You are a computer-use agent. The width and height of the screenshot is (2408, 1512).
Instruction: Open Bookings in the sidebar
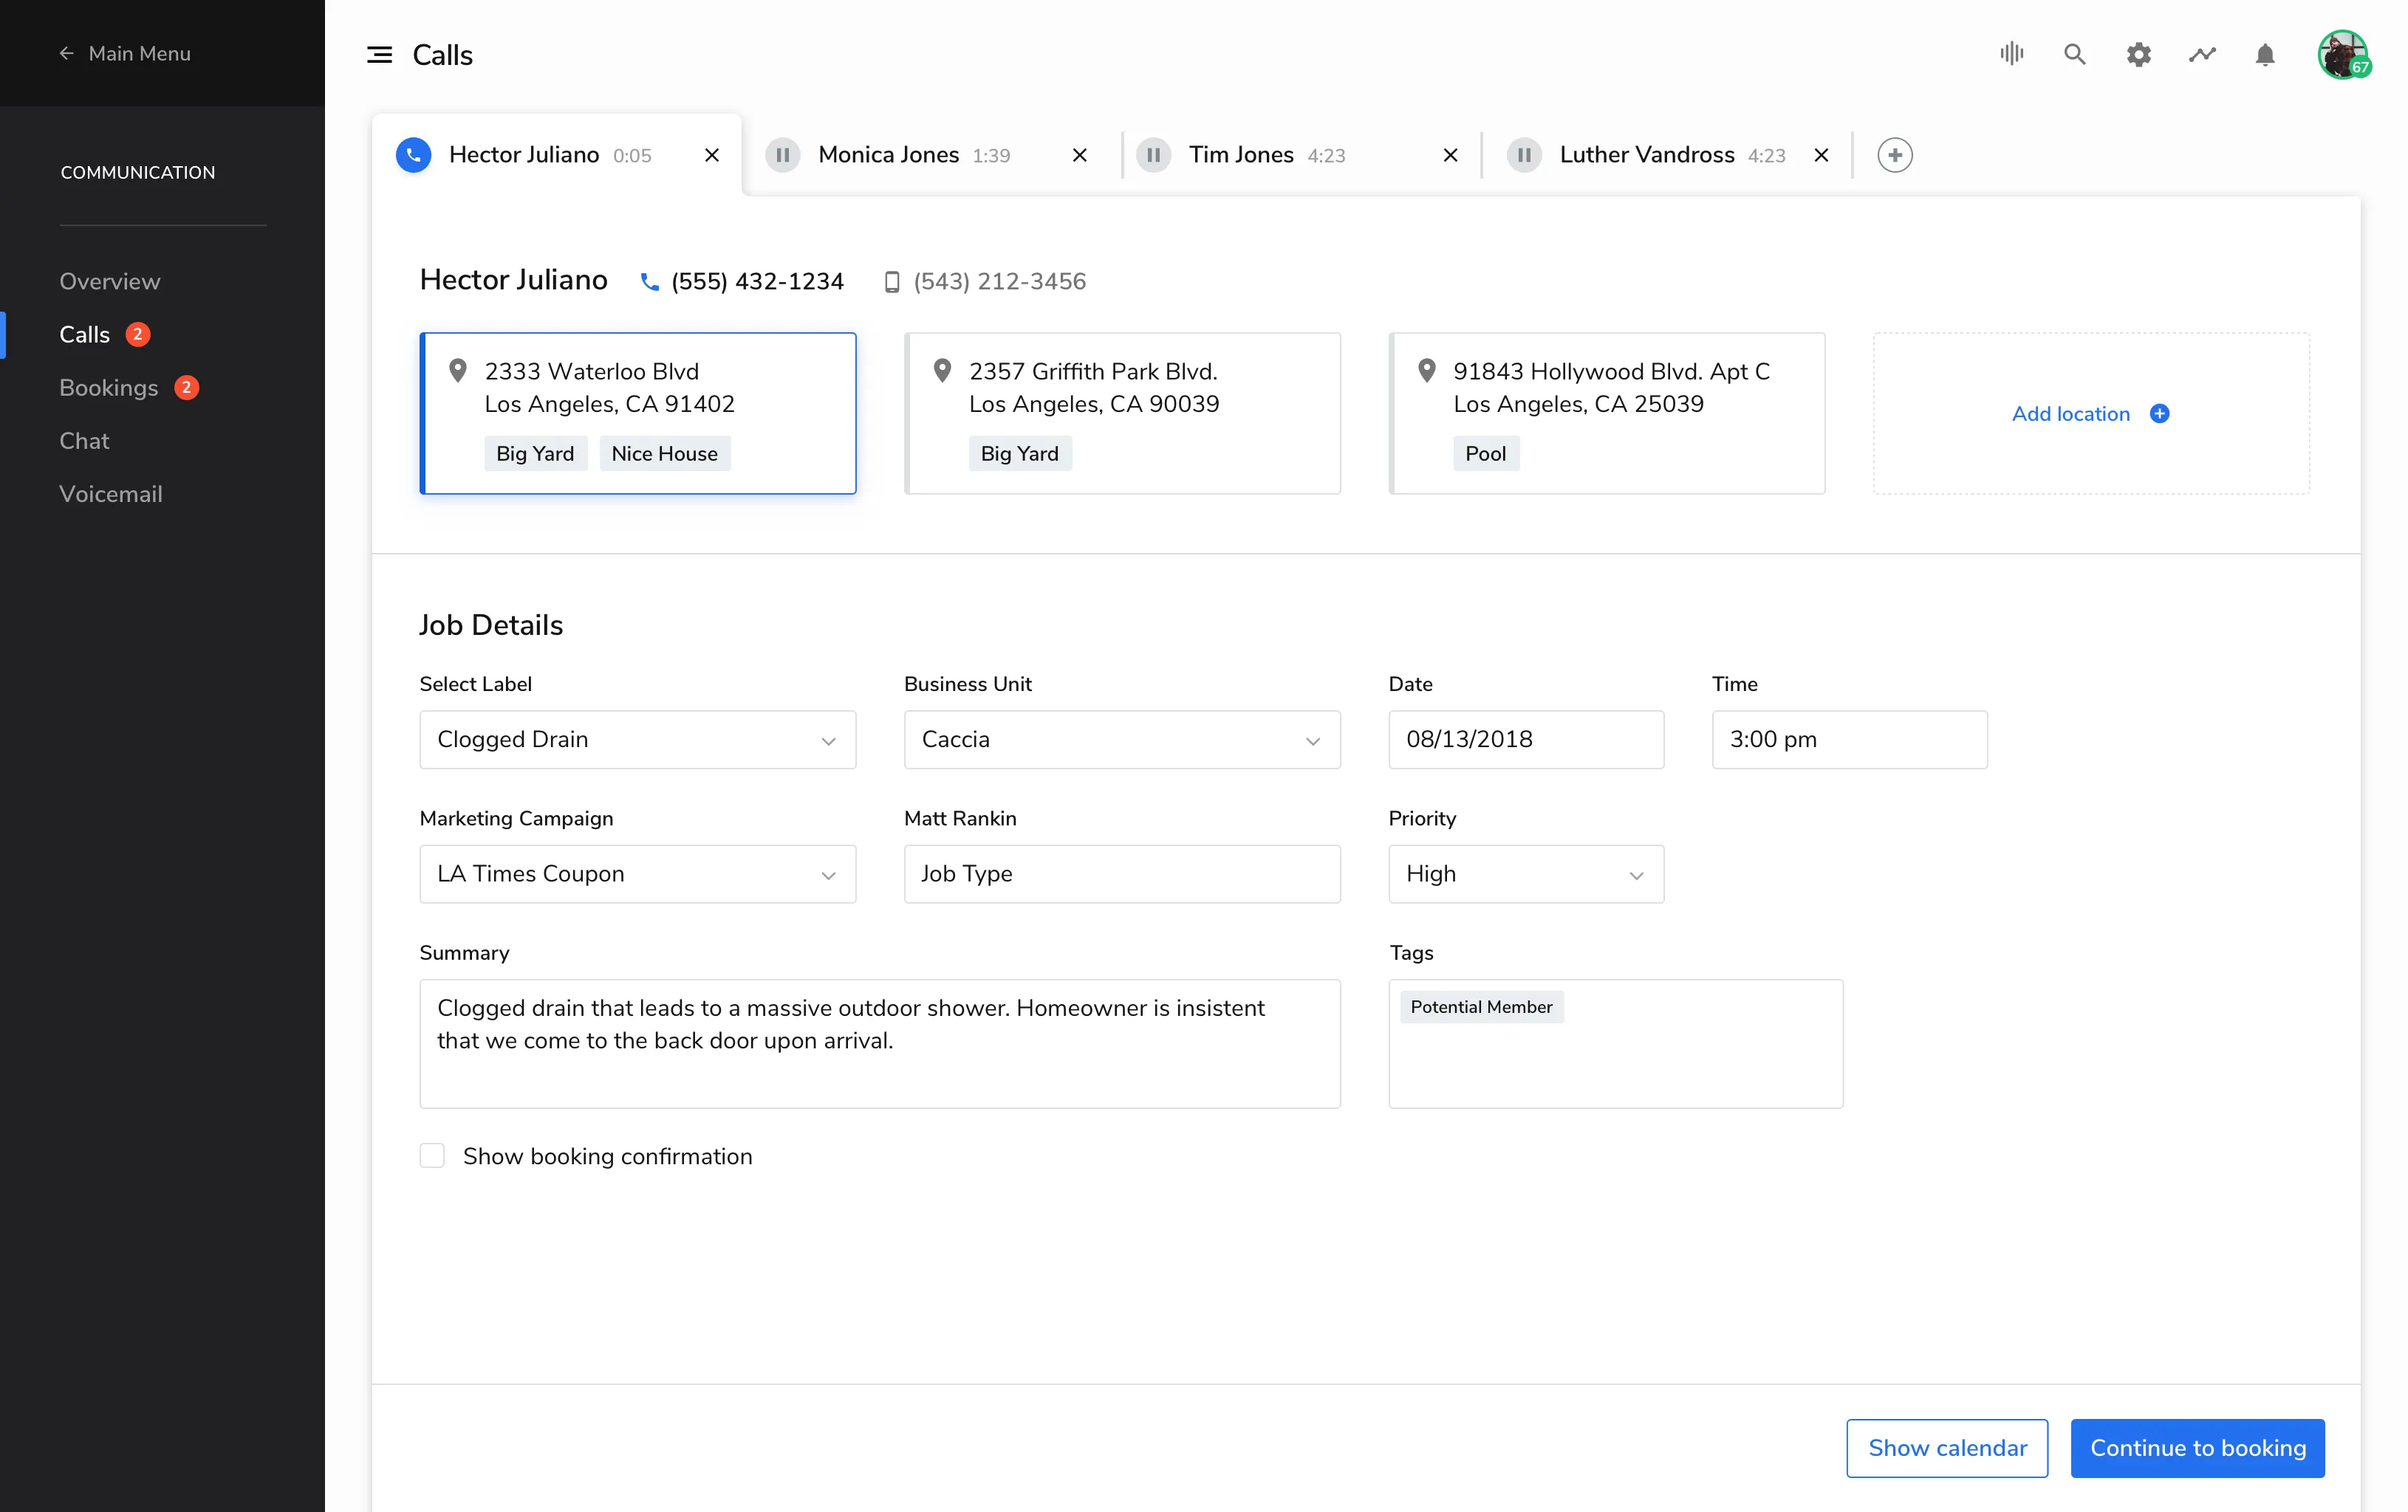(108, 388)
